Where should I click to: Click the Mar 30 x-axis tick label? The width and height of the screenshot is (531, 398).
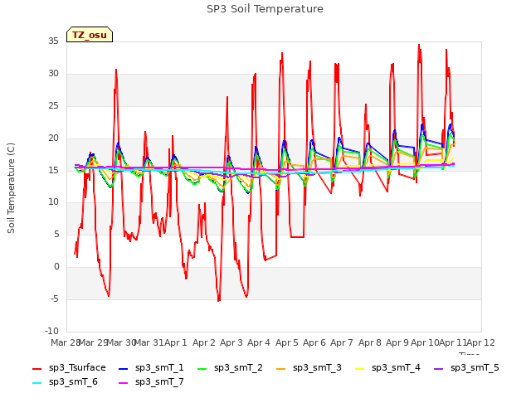121,342
